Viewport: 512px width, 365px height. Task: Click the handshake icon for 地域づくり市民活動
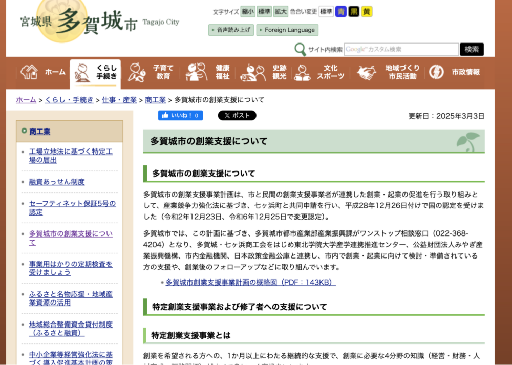coord(367,73)
